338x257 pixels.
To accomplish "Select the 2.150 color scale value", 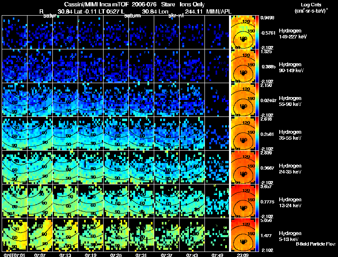I will [x=267, y=85].
